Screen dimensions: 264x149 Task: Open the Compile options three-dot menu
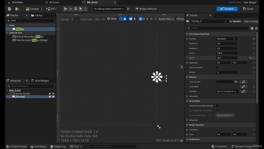coord(42,9)
